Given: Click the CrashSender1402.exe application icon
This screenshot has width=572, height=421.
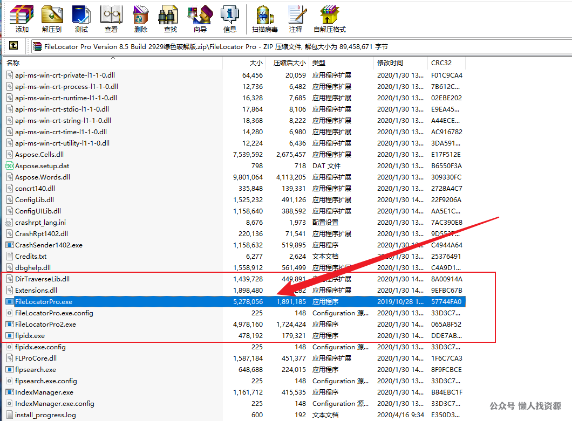Looking at the screenshot, I should [10, 245].
